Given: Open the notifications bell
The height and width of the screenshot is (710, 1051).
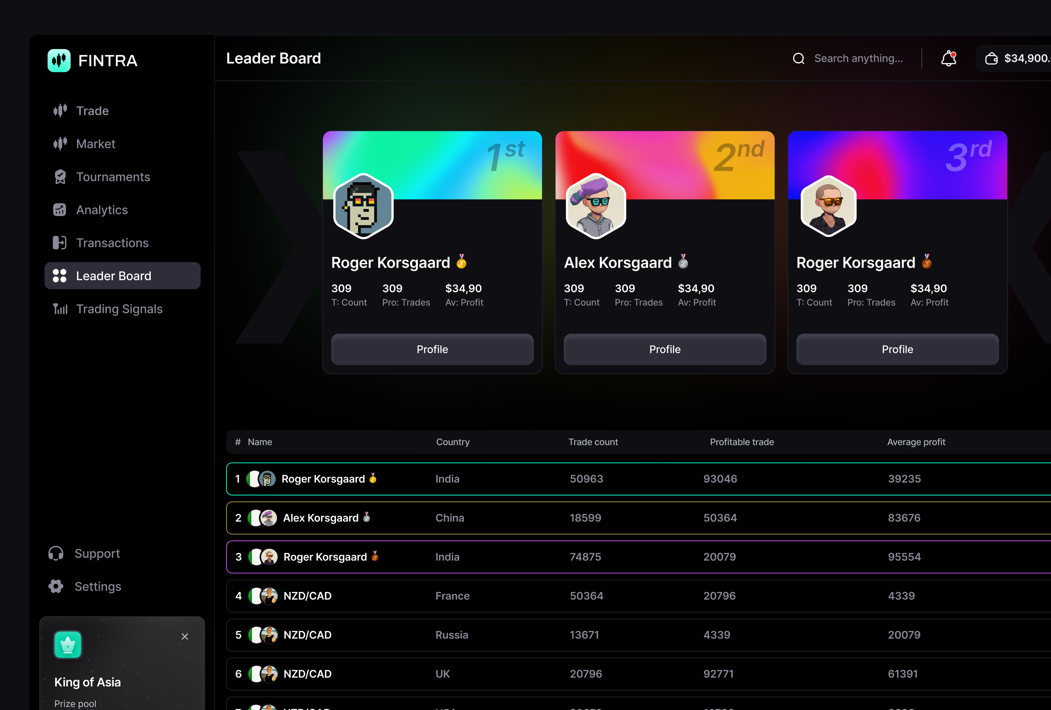Looking at the screenshot, I should point(948,58).
